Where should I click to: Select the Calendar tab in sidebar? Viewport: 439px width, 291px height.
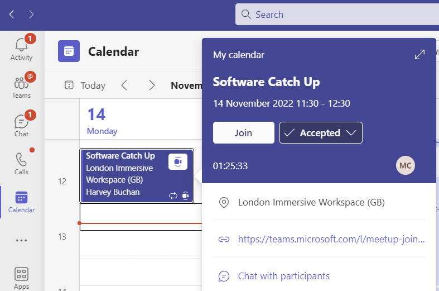click(x=21, y=202)
